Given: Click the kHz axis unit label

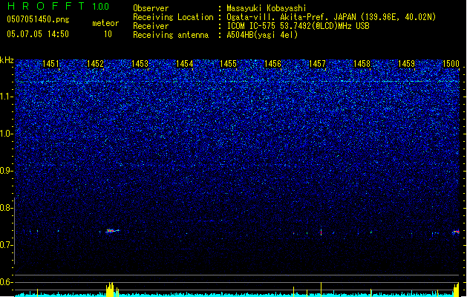Looking at the screenshot, I should coord(7,60).
